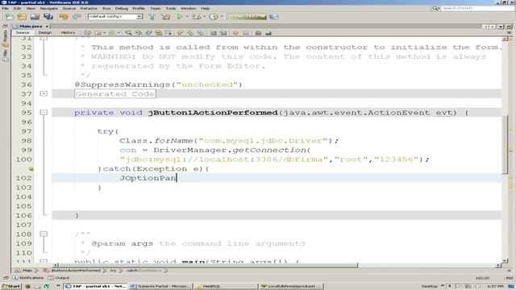Click the Search field at top right
Screen dimensions: 516x290
478,8
